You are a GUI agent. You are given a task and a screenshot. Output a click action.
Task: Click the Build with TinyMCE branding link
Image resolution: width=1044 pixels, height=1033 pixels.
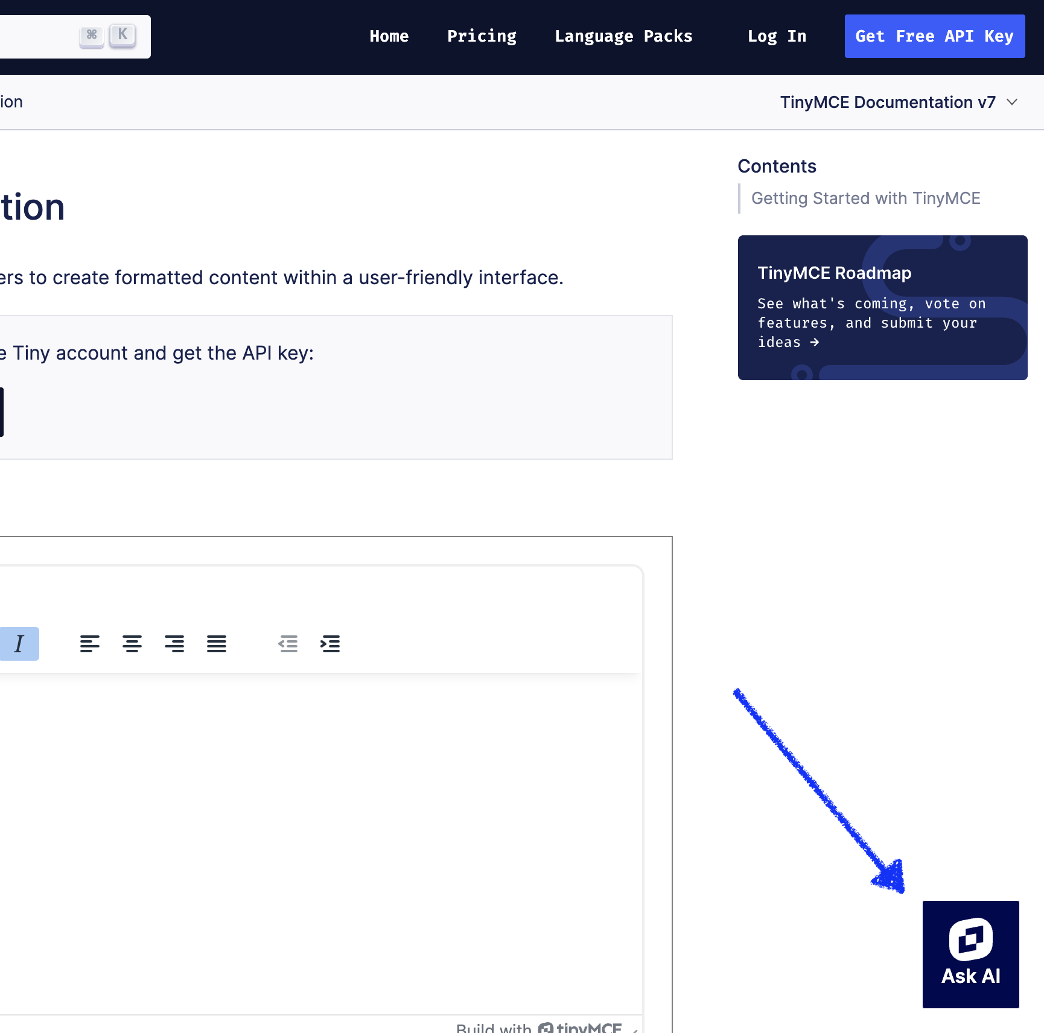539,1028
